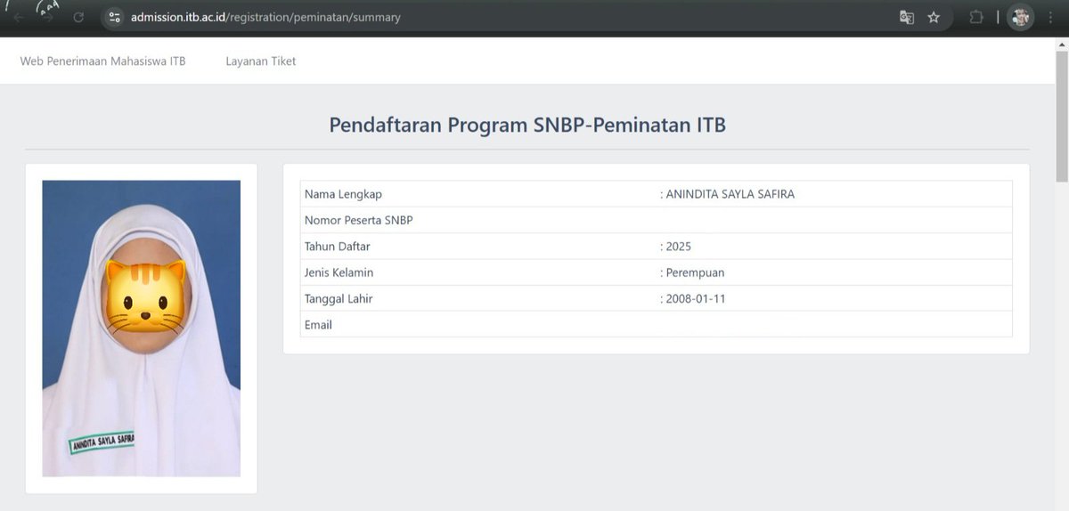Image resolution: width=1069 pixels, height=511 pixels.
Task: Click the translate page icon
Action: (x=907, y=17)
